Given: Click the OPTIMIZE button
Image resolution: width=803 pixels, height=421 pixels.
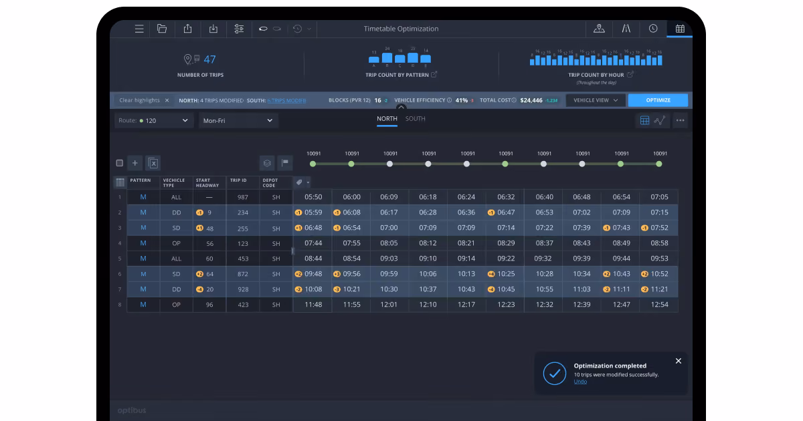Looking at the screenshot, I should tap(658, 100).
